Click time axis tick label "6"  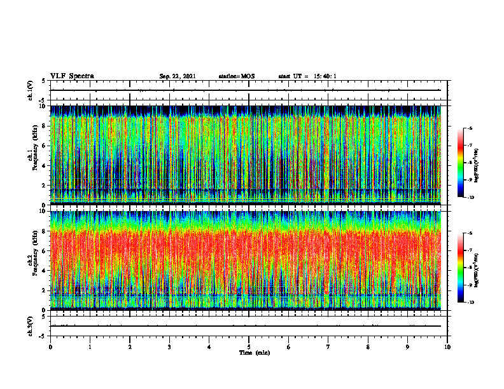click(289, 347)
